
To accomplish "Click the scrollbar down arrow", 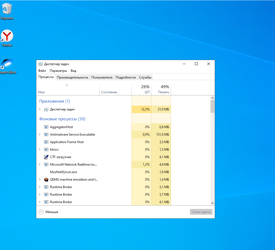I will (x=212, y=203).
